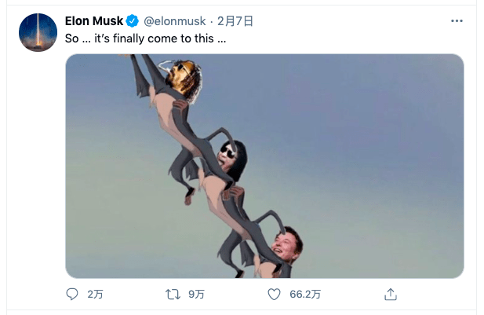This screenshot has width=484, height=315.
Task: Click the reply speech bubble icon
Action: point(73,295)
